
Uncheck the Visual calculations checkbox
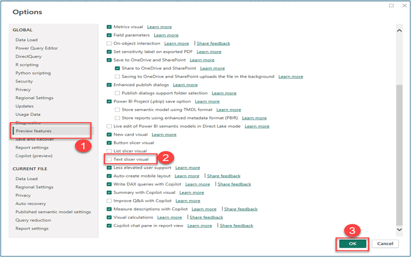point(109,217)
